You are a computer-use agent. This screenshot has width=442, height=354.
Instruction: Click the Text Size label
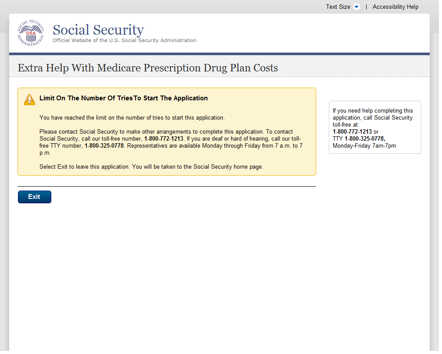click(338, 7)
